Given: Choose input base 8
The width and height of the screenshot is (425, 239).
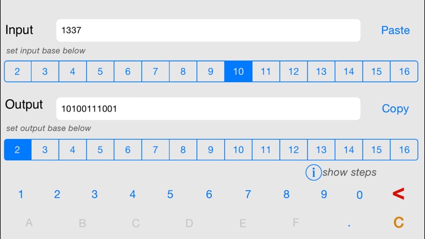Looking at the screenshot, I should 183,71.
